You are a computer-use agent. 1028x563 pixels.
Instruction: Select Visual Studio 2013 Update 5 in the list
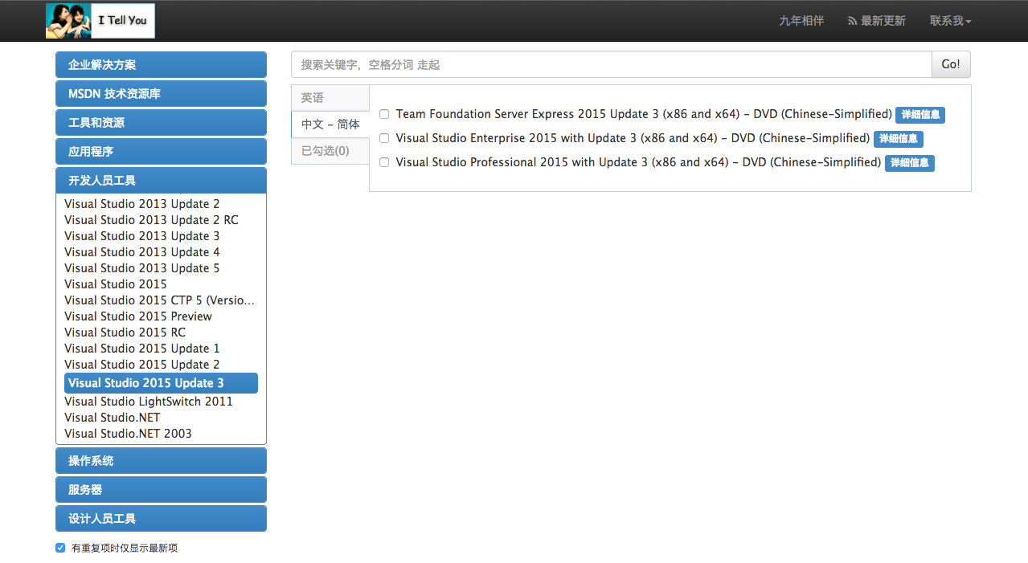click(141, 267)
